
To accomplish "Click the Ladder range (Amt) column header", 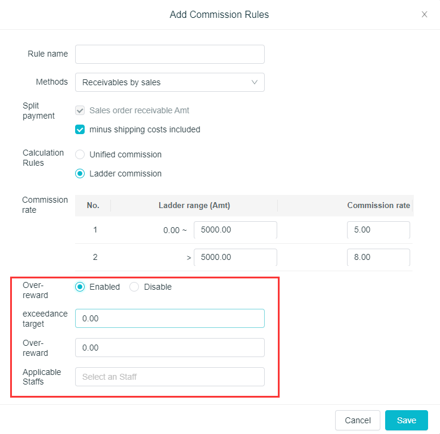I will coord(194,206).
